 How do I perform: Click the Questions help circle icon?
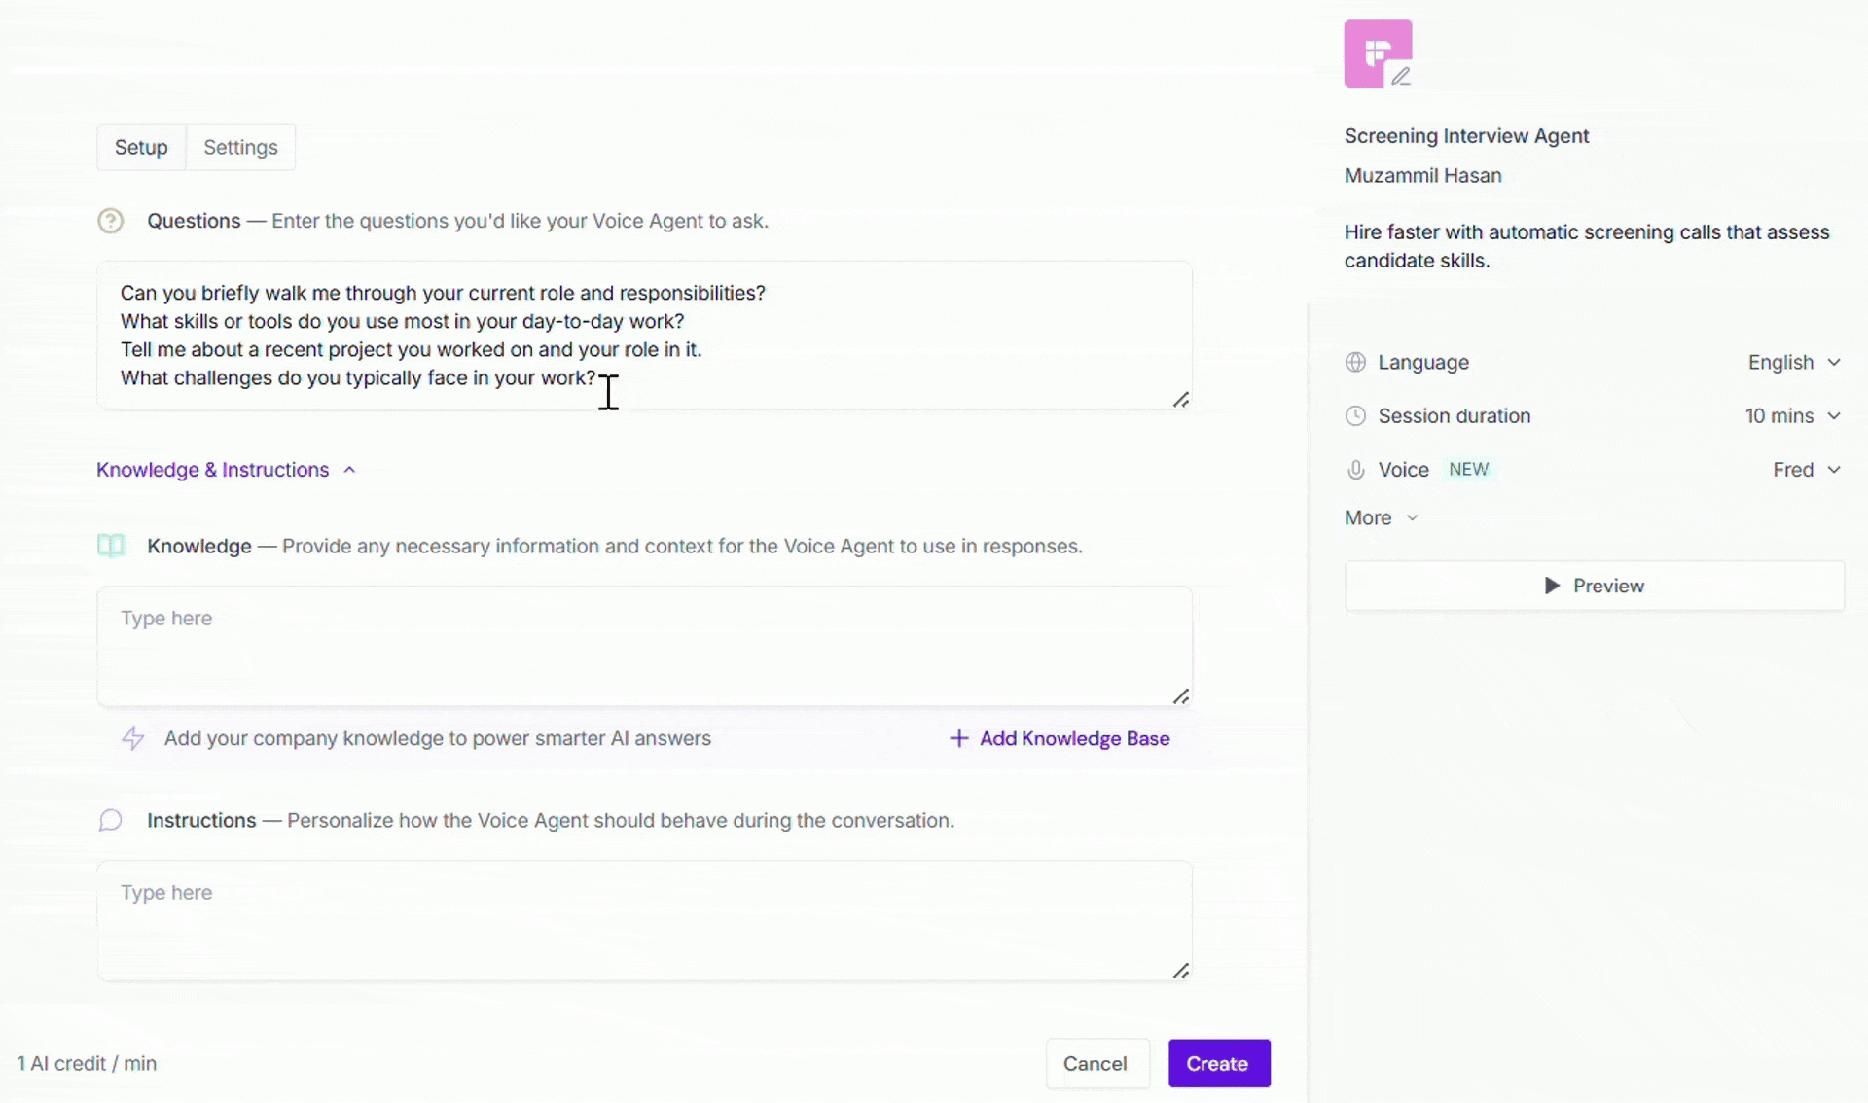[x=111, y=221]
